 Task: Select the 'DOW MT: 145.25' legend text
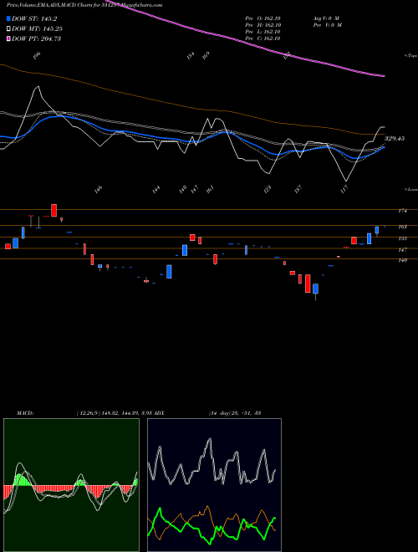(x=37, y=28)
